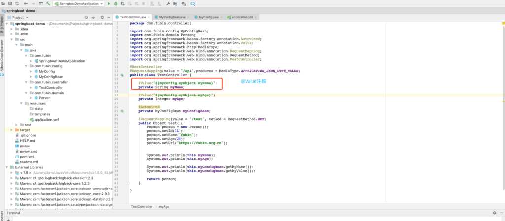
Task: Collapse the External Libraries node
Action: (7, 167)
